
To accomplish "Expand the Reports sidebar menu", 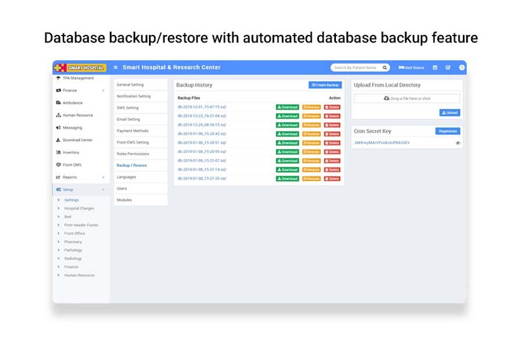I will click(x=103, y=177).
